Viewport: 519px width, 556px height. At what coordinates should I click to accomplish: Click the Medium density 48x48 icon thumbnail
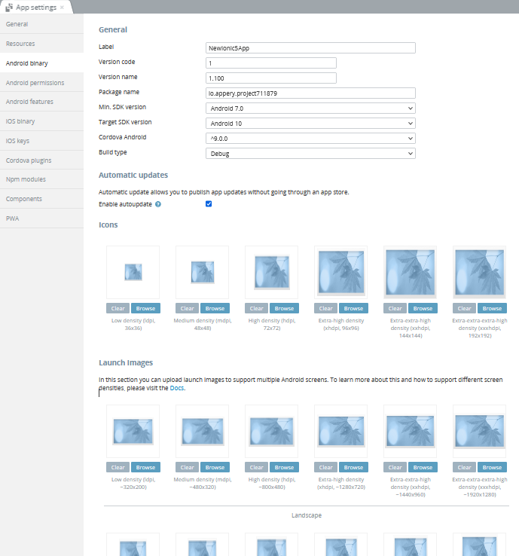pyautogui.click(x=203, y=272)
